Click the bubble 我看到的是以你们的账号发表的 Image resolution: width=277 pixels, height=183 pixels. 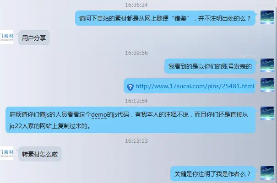pos(210,66)
